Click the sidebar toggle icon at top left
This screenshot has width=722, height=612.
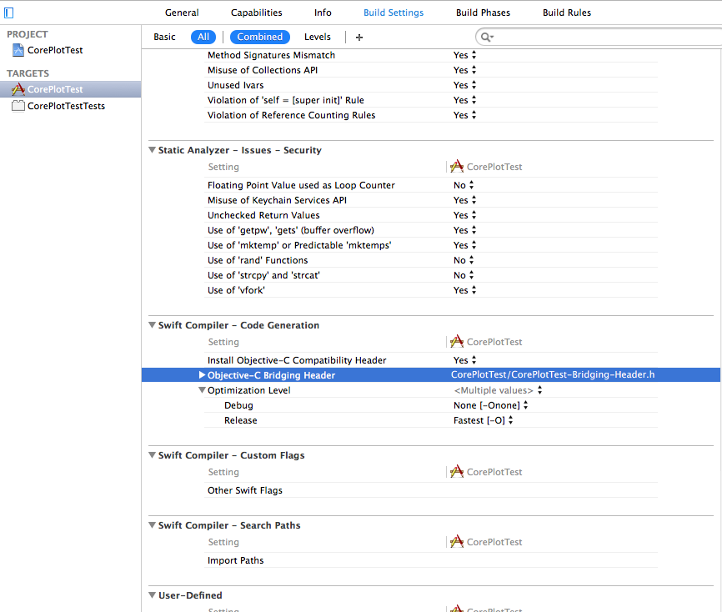tap(9, 13)
